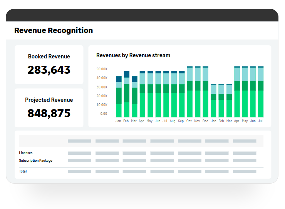The image size is (285, 209).
Task: Select the Oct bar in the chart
Action: point(190,92)
